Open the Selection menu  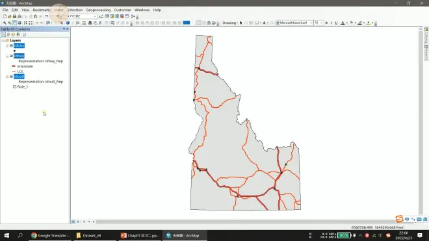[x=75, y=10]
